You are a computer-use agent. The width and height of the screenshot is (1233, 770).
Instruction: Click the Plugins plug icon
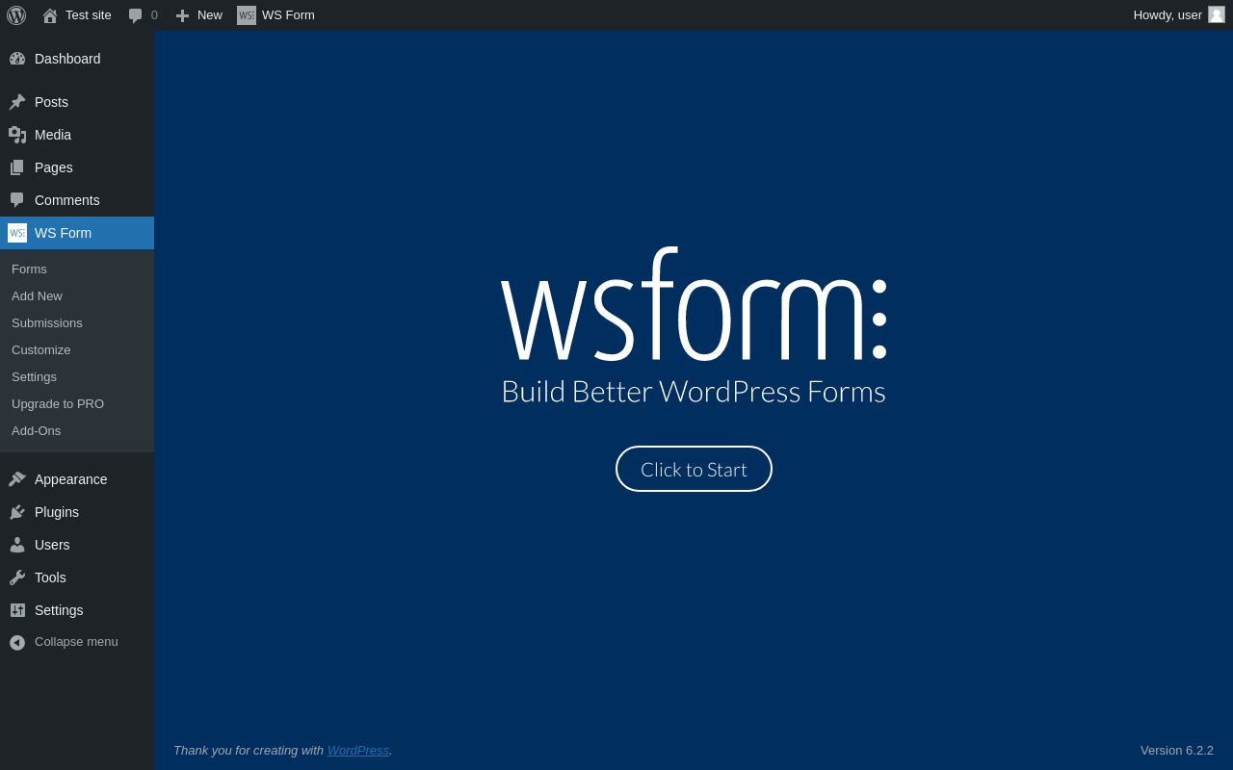coord(17,512)
